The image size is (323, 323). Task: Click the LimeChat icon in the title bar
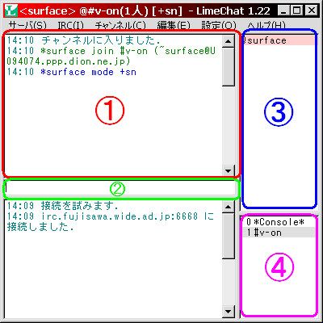click(x=11, y=10)
